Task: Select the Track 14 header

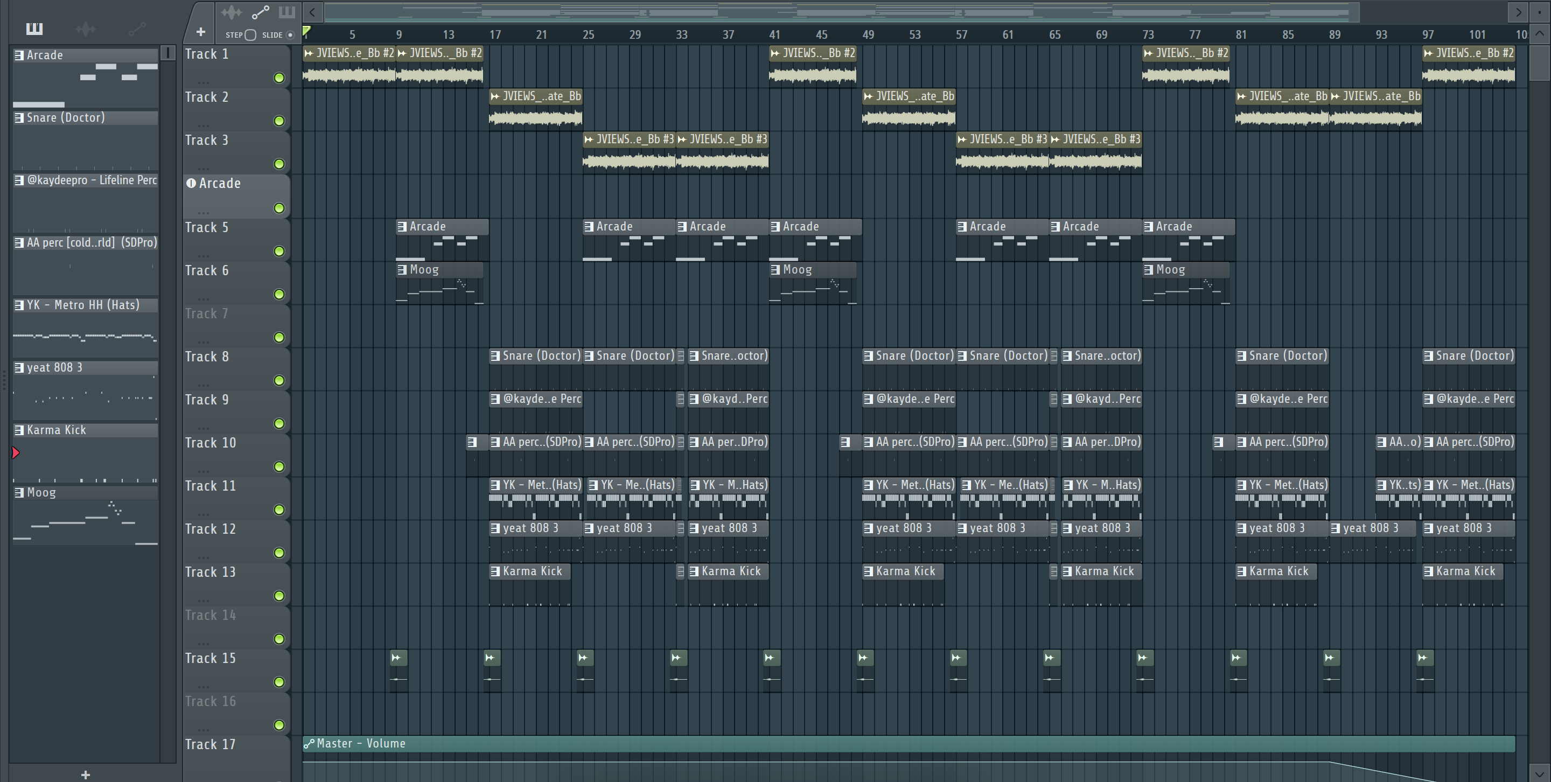Action: click(236, 628)
